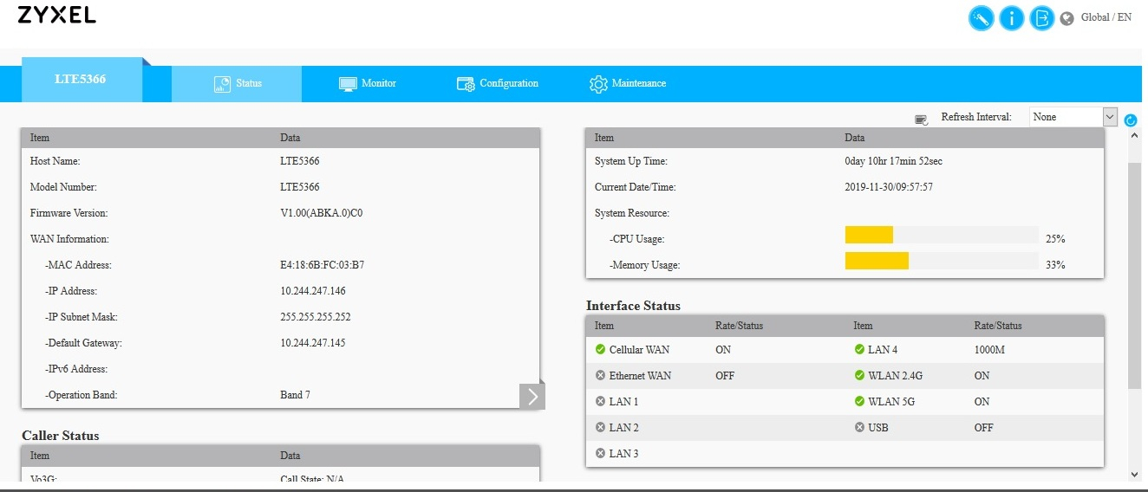
Task: Click the LTE5366 device tab
Action: 82,80
